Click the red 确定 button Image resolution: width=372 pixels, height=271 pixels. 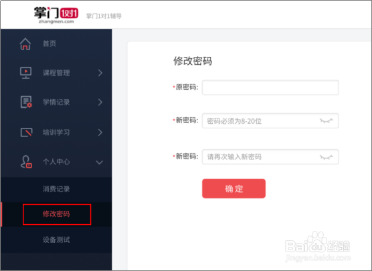click(234, 189)
